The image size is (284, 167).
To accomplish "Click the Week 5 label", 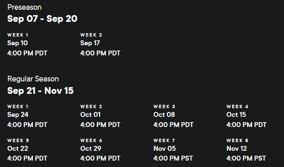I will coord(18,141).
